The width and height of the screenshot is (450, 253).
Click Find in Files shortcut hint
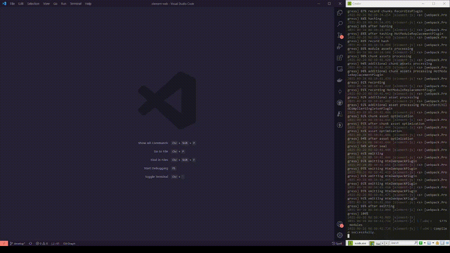pos(173,160)
